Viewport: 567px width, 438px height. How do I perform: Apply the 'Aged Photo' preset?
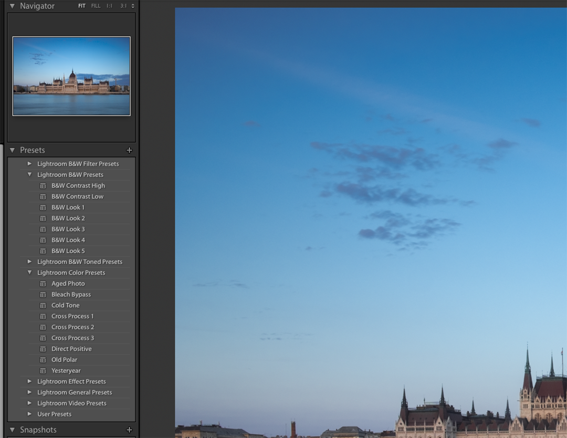[x=68, y=284]
